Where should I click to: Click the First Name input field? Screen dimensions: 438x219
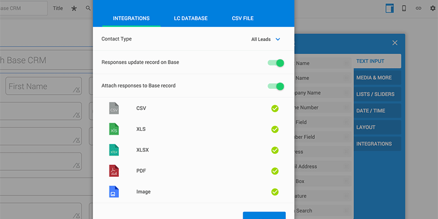pos(44,86)
